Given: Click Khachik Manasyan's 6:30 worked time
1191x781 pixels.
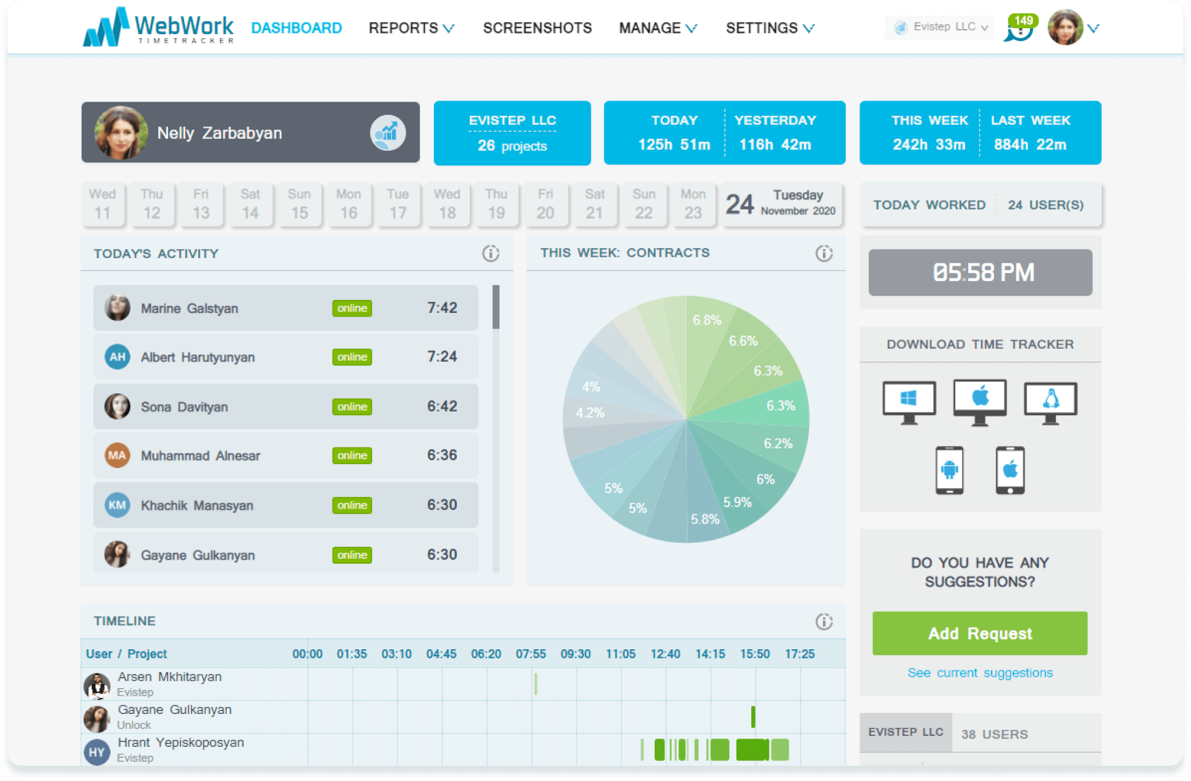Looking at the screenshot, I should 441,505.
